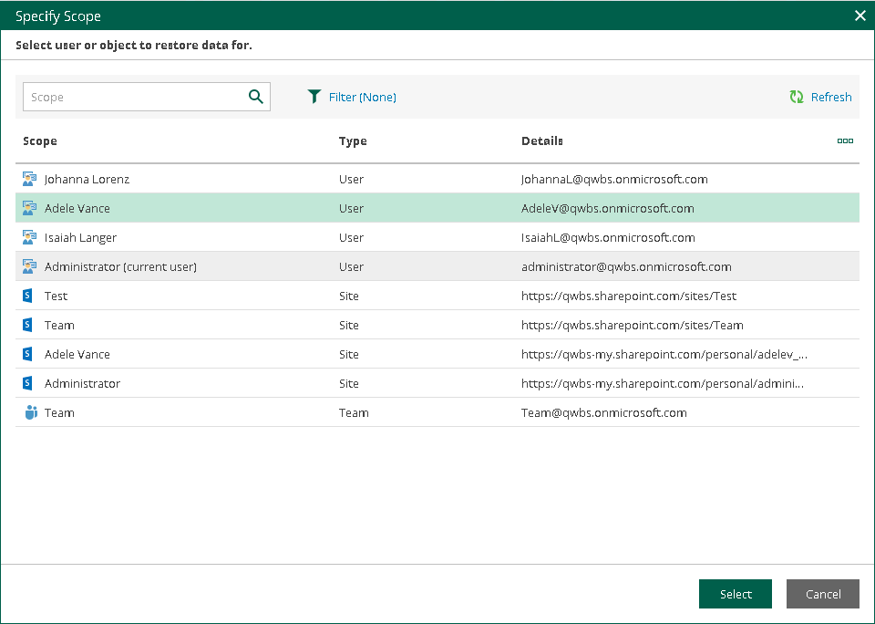Close the Specify Scope dialog
Image resolution: width=875 pixels, height=624 pixels.
pyautogui.click(x=860, y=16)
